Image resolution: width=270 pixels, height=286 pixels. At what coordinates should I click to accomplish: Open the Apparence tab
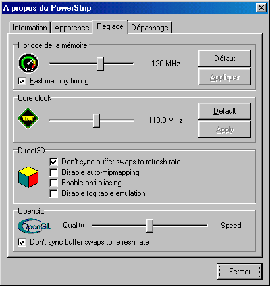pyautogui.click(x=72, y=28)
